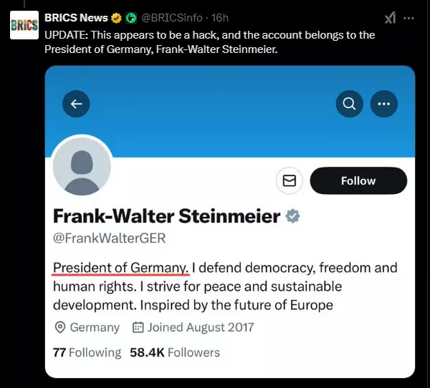Open the 16h tweet timestamp
Image resolution: width=430 pixels, height=388 pixels.
pos(219,18)
